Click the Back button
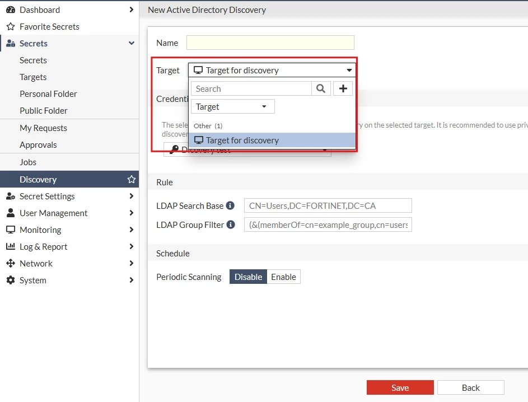528x402 pixels. click(470, 387)
